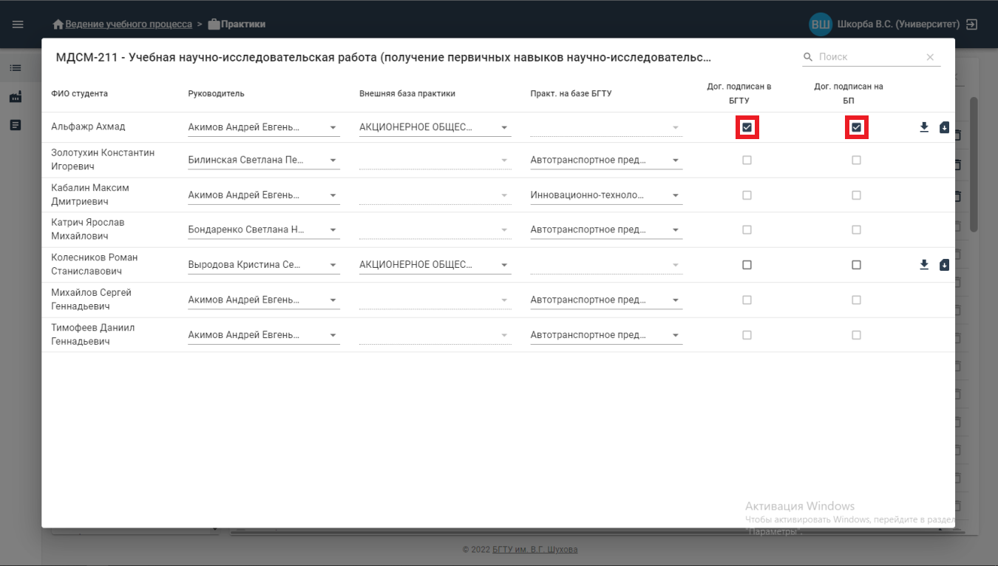Click the Дог. подписан на БП header
The width and height of the screenshot is (998, 566).
(849, 93)
